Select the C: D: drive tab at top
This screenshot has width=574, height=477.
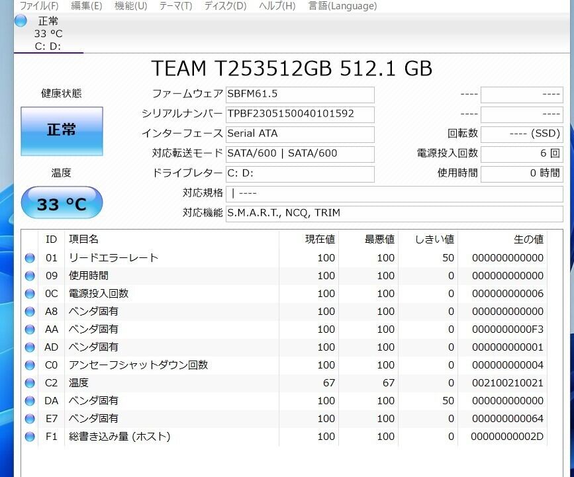48,34
